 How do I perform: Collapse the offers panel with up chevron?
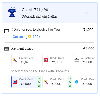(x=86, y=13)
